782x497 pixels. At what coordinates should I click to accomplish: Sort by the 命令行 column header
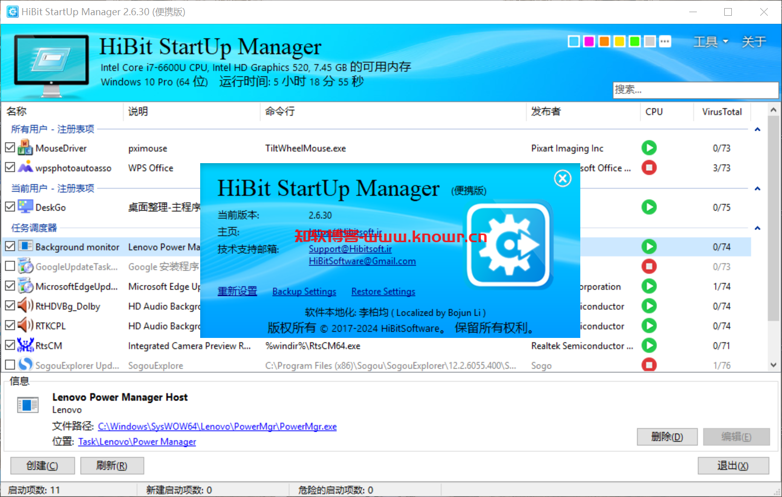pos(393,111)
